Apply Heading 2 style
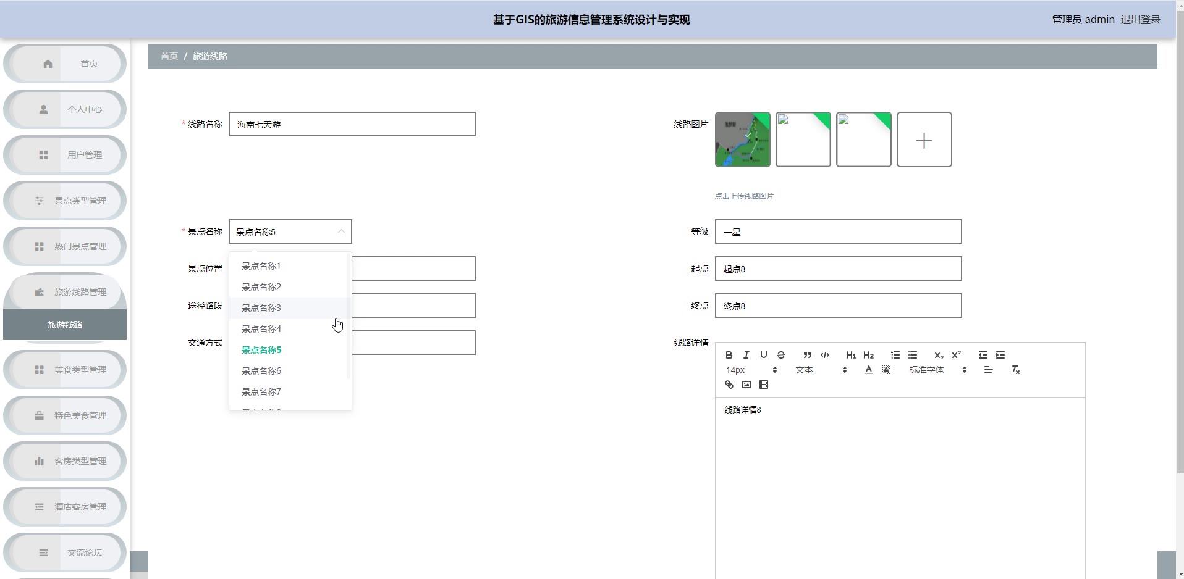Screen dimensions: 1184x579 (868, 355)
